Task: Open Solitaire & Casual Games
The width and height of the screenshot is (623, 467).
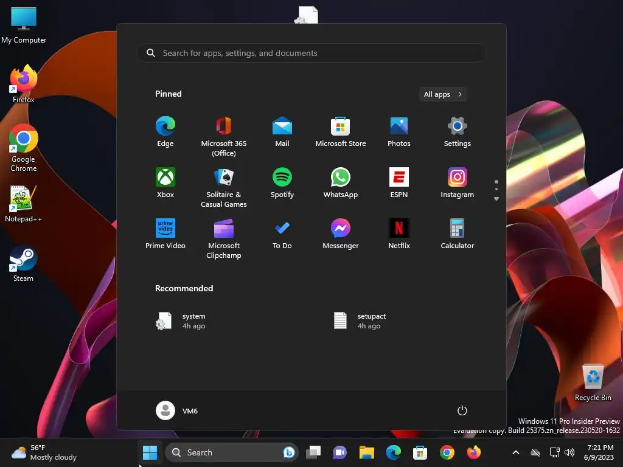Action: click(x=224, y=188)
